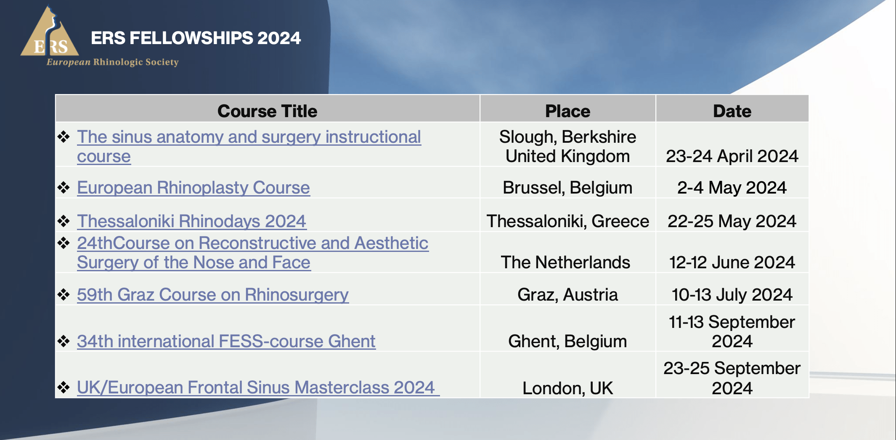Click the bullet beside Thessaloniki Rhinodays 2024
This screenshot has width=896, height=440.
pos(64,221)
